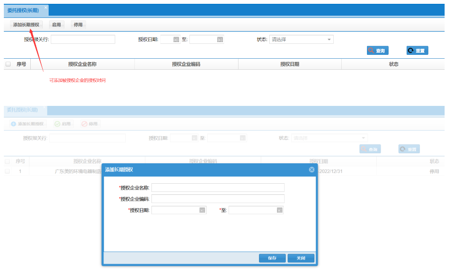This screenshot has height=276, width=451.
Task: Focus the 授权企业编码 field in the dialog
Action: point(218,199)
